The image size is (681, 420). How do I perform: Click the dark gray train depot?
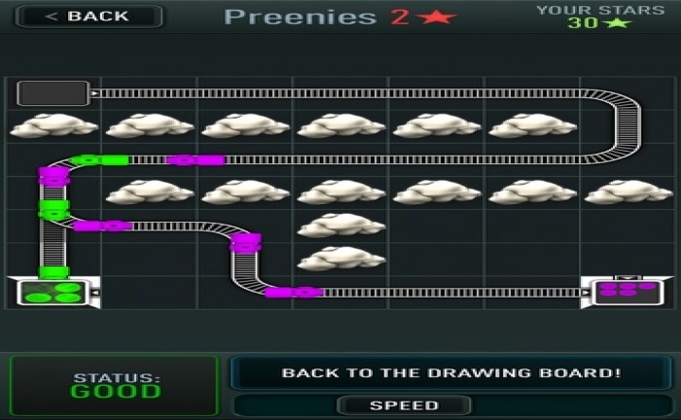point(53,93)
